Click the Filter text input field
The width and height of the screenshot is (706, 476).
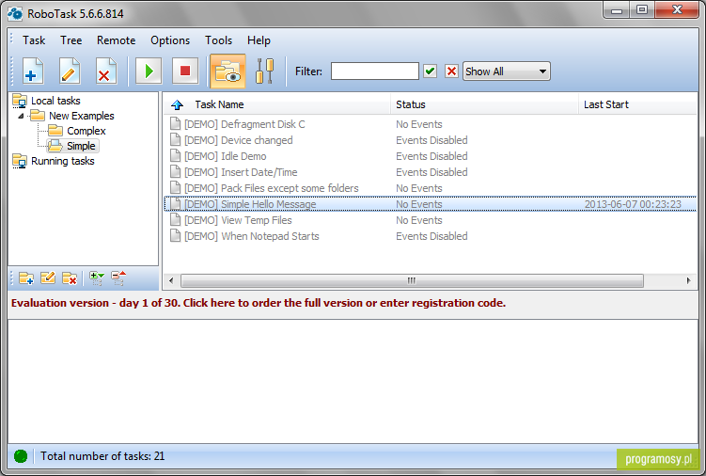point(374,71)
